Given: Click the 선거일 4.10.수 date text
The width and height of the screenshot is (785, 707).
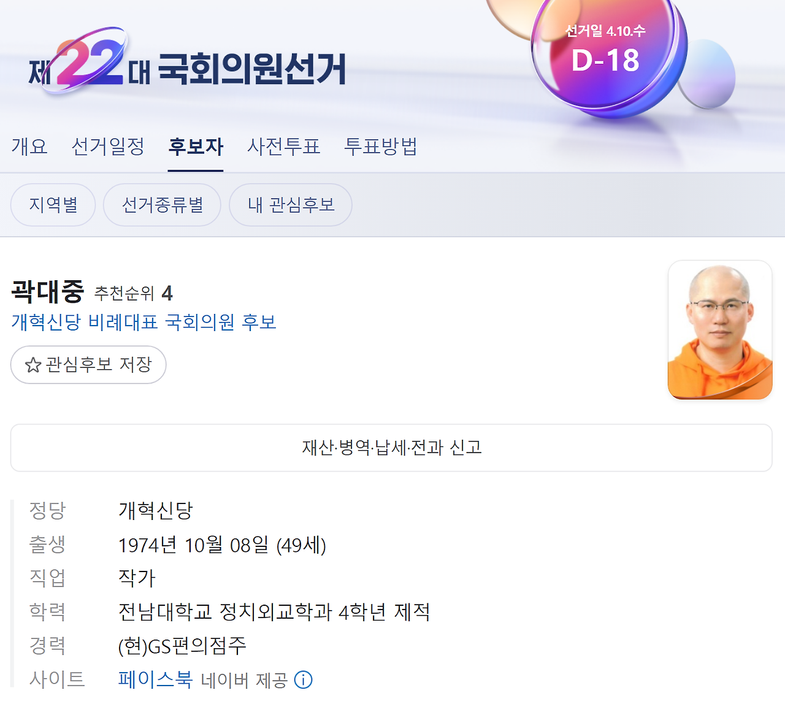Looking at the screenshot, I should coord(605,31).
